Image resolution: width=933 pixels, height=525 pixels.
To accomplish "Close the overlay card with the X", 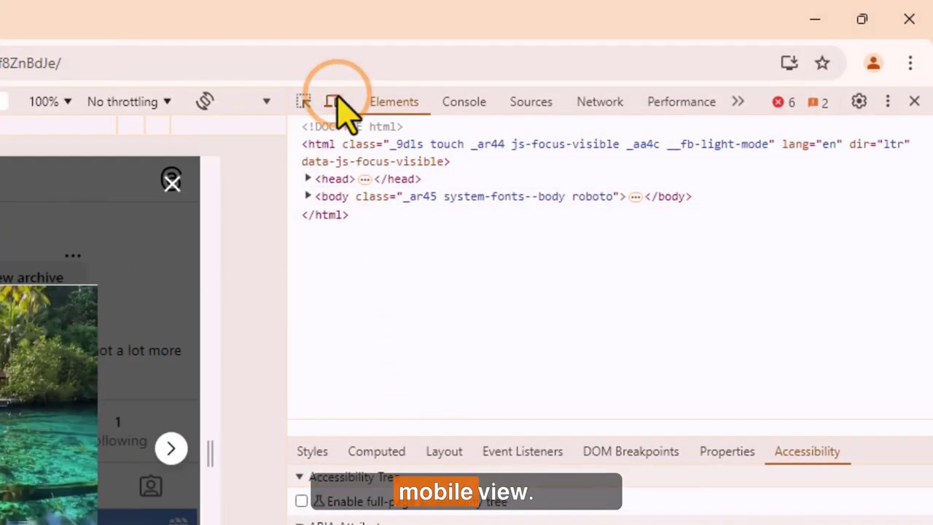I will (171, 181).
